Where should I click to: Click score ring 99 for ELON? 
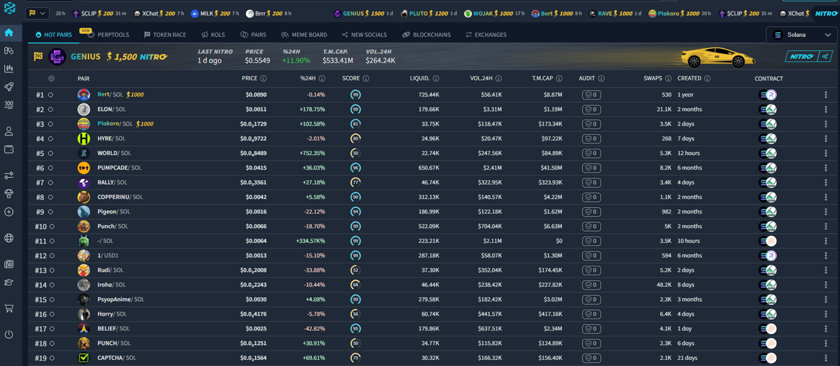pyautogui.click(x=355, y=109)
